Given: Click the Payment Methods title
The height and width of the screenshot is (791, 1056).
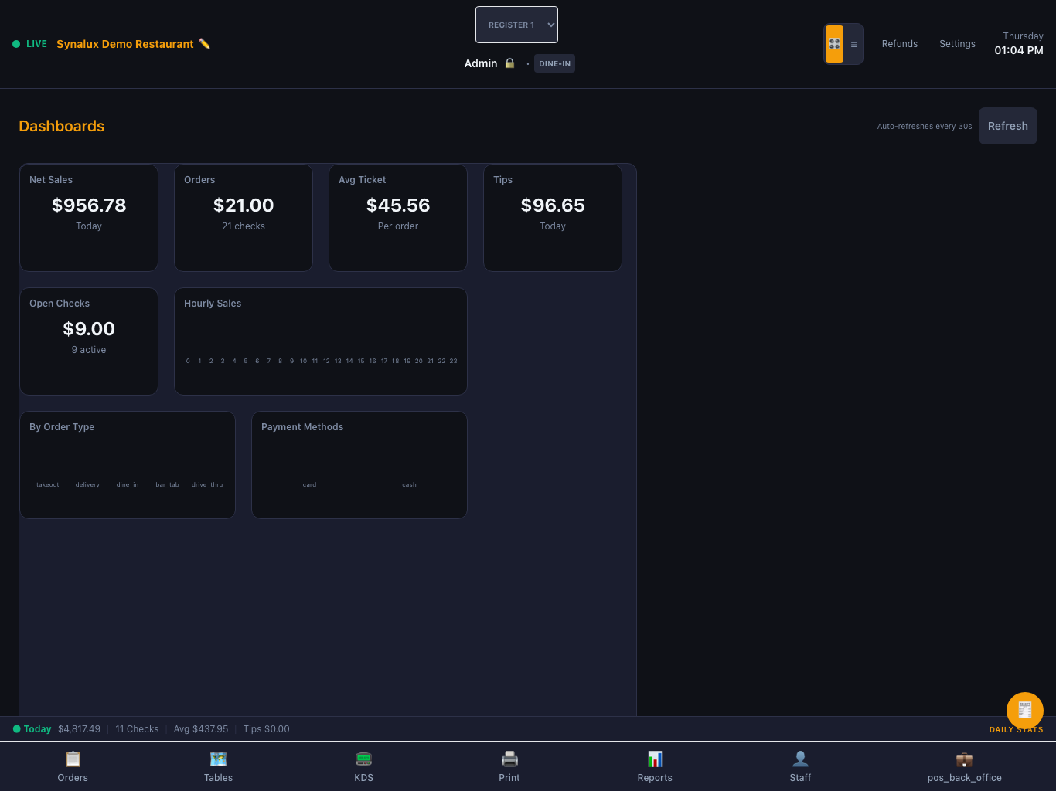Looking at the screenshot, I should point(302,427).
